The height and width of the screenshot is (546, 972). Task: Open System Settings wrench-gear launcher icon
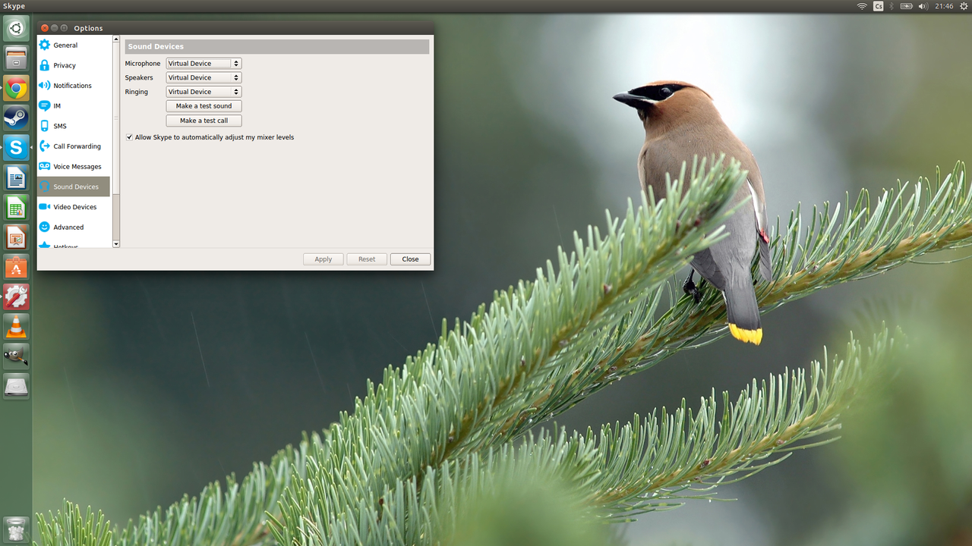(16, 297)
